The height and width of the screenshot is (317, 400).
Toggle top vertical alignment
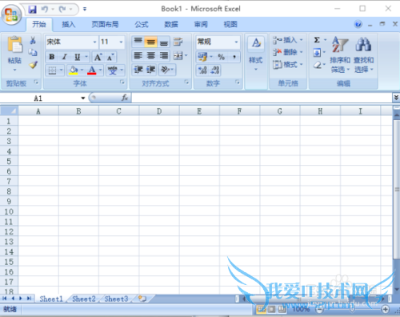pyautogui.click(x=138, y=42)
